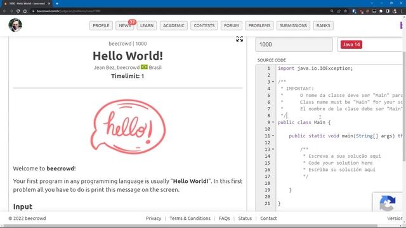Click the problem ID field showing 1000
The height and width of the screenshot is (228, 406).
[x=294, y=44]
